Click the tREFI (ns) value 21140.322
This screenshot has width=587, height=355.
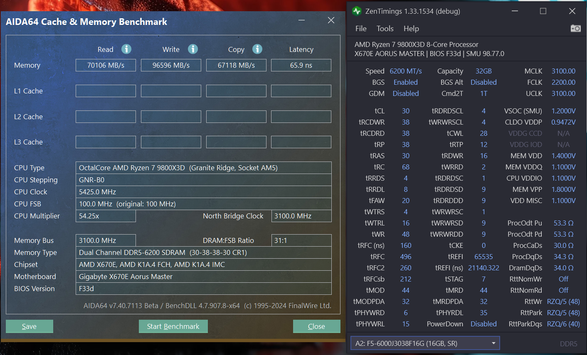[483, 268]
